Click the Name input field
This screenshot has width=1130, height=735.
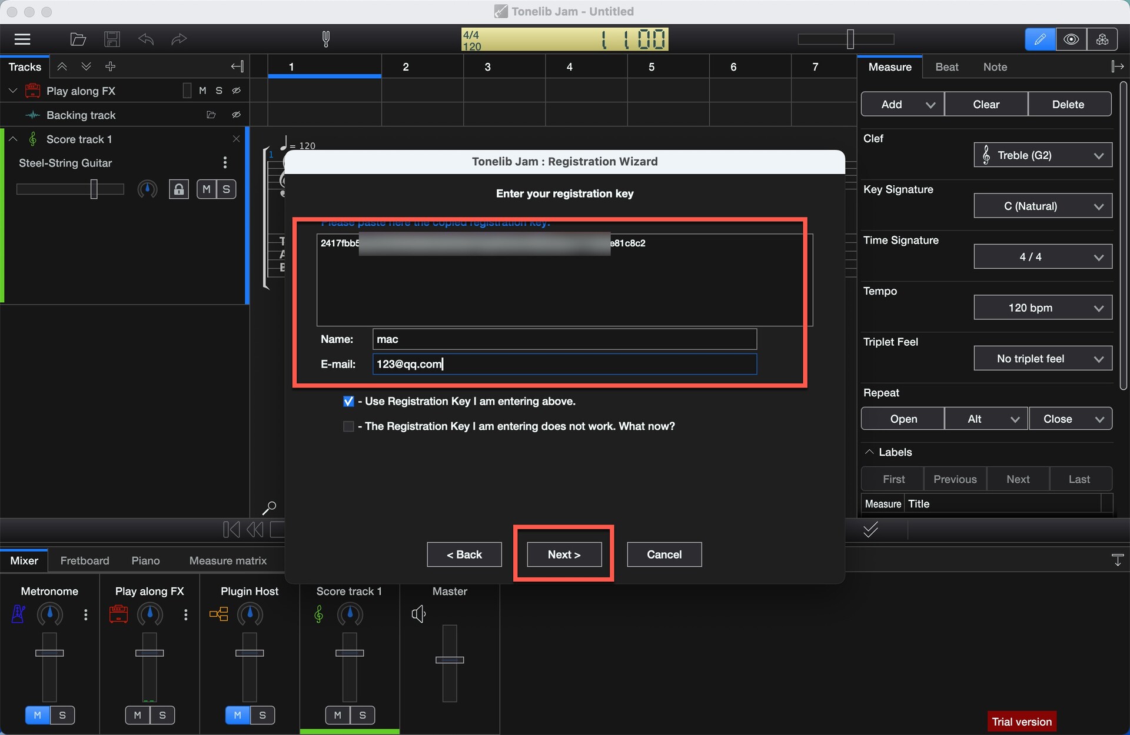click(564, 339)
